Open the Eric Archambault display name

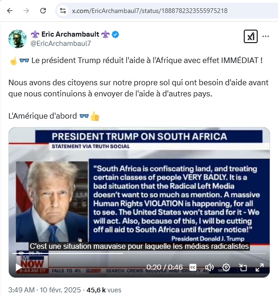[70, 34]
